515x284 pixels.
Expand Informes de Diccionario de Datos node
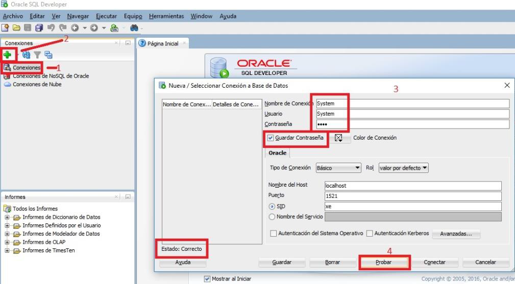pyautogui.click(x=7, y=217)
